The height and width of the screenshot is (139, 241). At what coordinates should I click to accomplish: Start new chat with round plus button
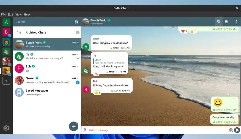tap(74, 126)
